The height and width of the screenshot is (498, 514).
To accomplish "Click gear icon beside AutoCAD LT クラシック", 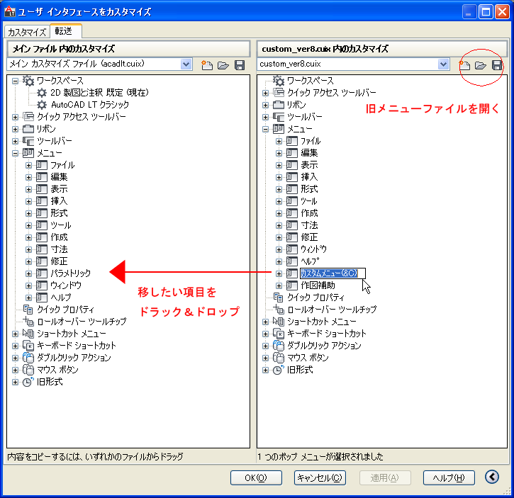I will [42, 105].
